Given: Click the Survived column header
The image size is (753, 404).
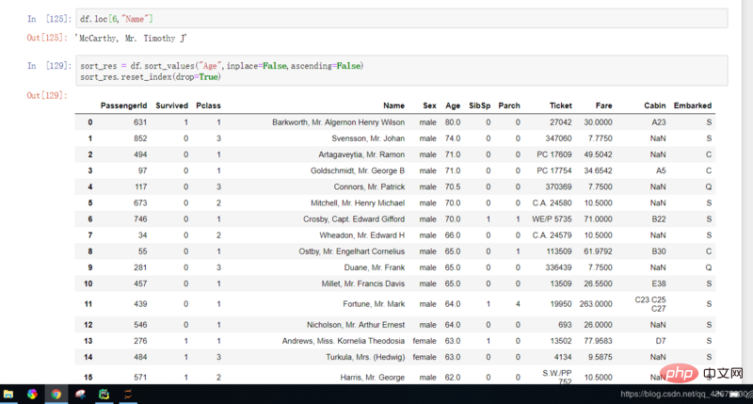Looking at the screenshot, I should click(171, 105).
